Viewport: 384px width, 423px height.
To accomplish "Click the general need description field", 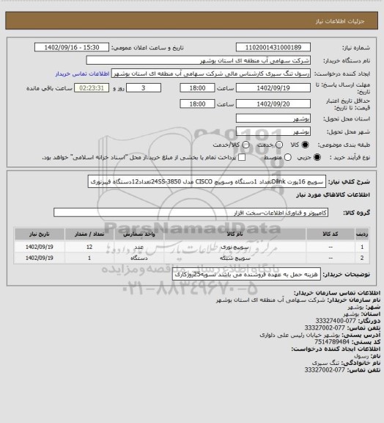I will [x=207, y=181].
